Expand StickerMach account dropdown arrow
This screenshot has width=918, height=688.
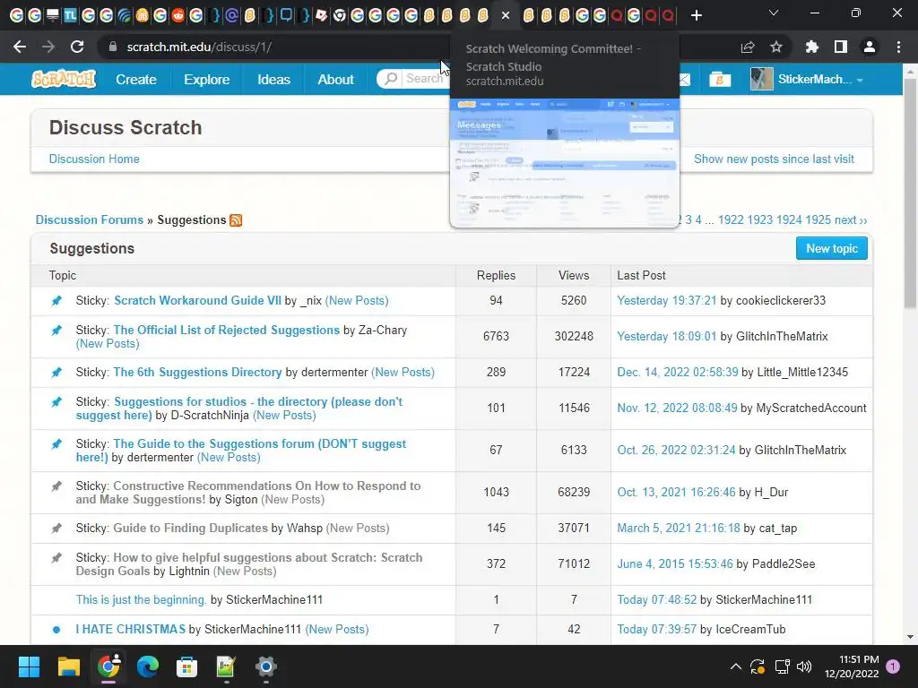(860, 80)
